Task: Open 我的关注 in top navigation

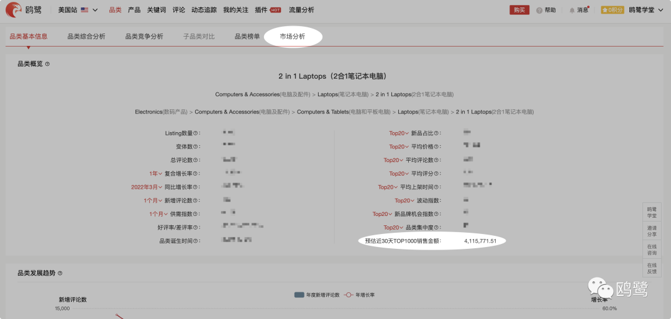Action: click(x=236, y=10)
